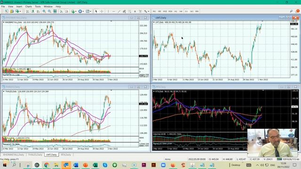Open Windows Start menu
The image size is (301, 169).
(5, 165)
